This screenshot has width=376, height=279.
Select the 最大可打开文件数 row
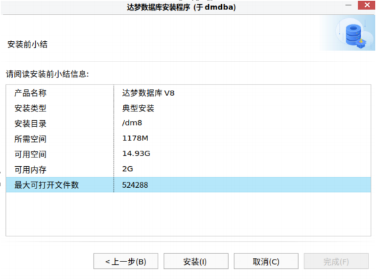click(188, 184)
